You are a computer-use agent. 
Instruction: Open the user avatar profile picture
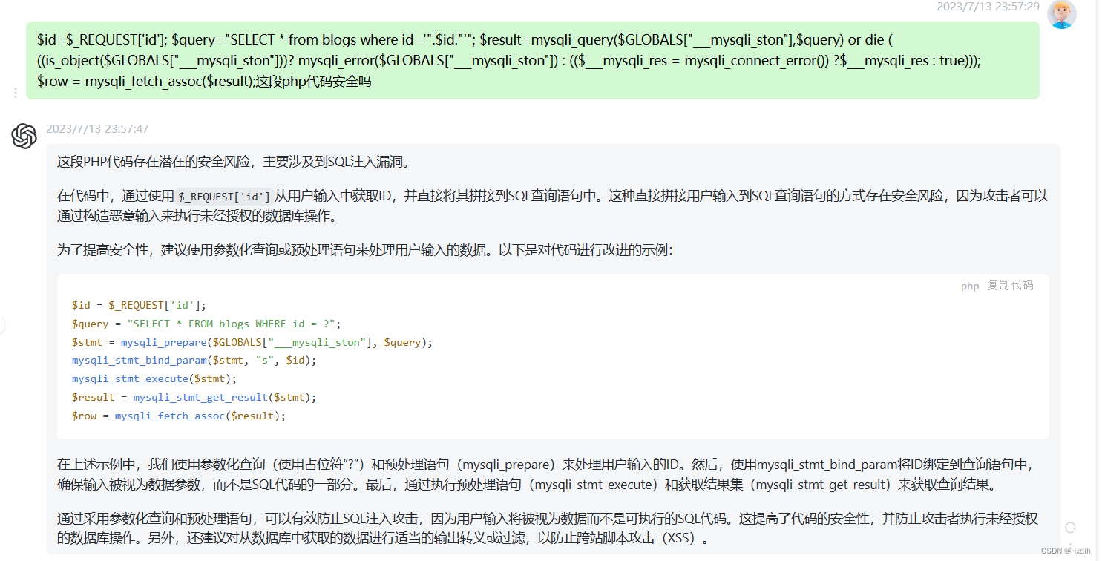tap(1061, 15)
